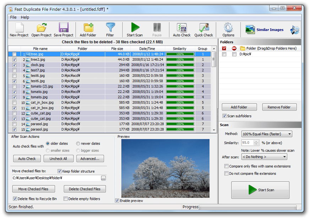
Task: Toggle Delete files to Recycle Bin
Action: (15, 199)
